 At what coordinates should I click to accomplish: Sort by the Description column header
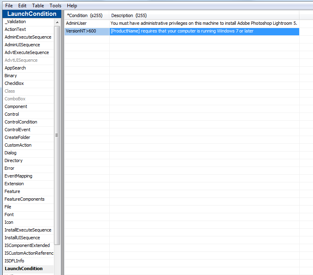click(x=129, y=15)
